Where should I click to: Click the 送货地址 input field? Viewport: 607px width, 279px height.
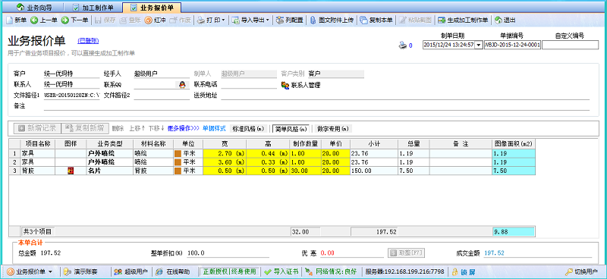pos(405,96)
